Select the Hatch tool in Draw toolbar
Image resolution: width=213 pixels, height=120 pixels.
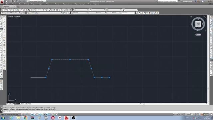1,65
